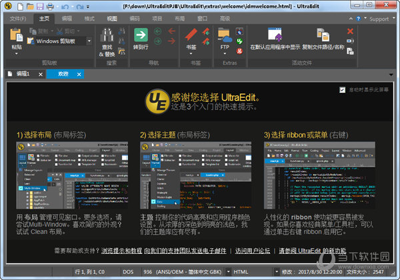
Task: Open the document tab list arrow
Action: (391, 75)
